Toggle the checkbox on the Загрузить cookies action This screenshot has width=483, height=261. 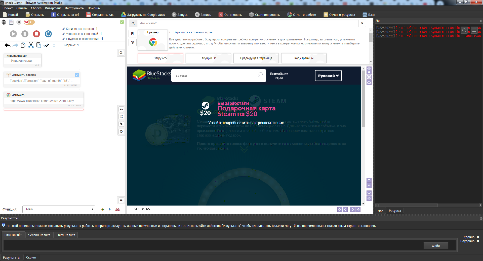[77, 75]
